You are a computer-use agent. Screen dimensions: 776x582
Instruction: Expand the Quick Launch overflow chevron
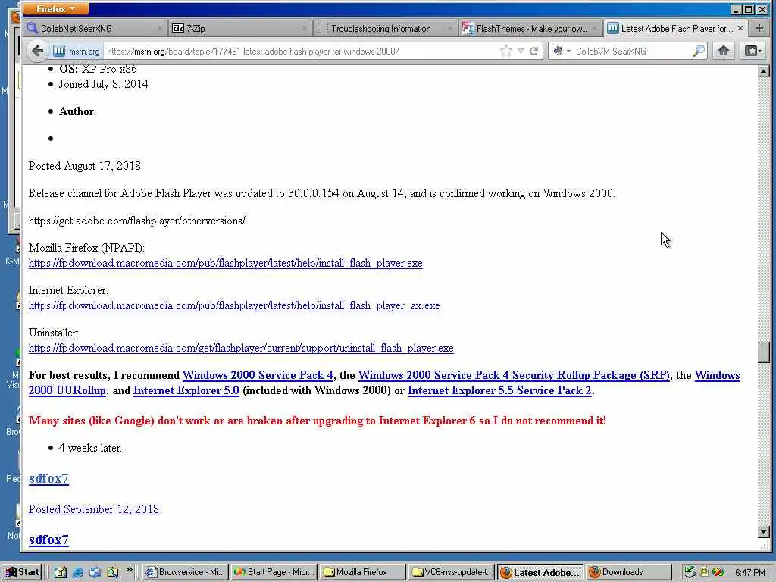pos(129,570)
